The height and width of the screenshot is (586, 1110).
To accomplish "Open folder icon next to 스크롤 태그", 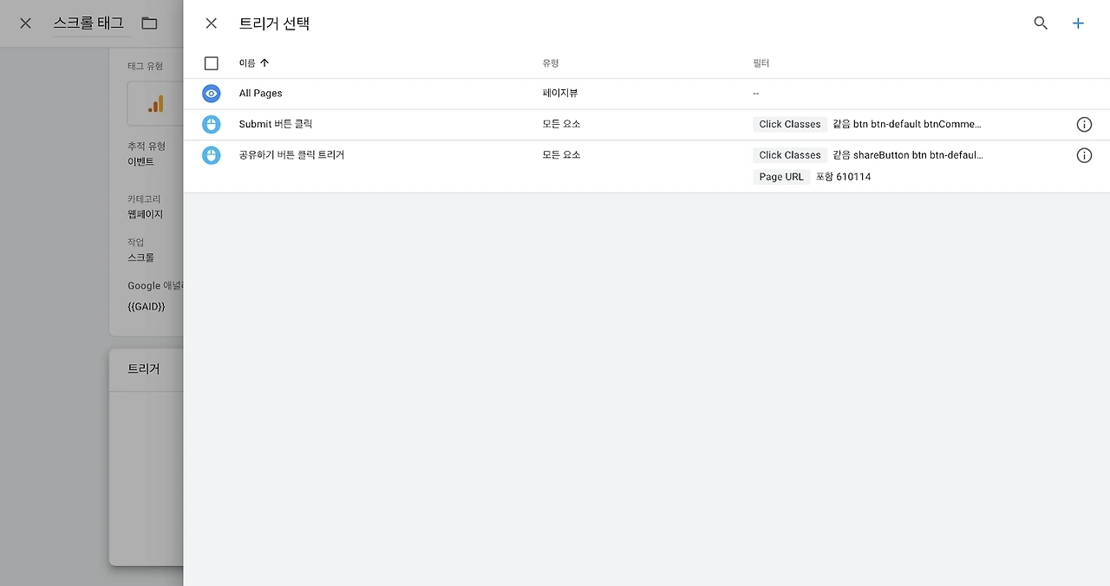I will pyautogui.click(x=149, y=23).
